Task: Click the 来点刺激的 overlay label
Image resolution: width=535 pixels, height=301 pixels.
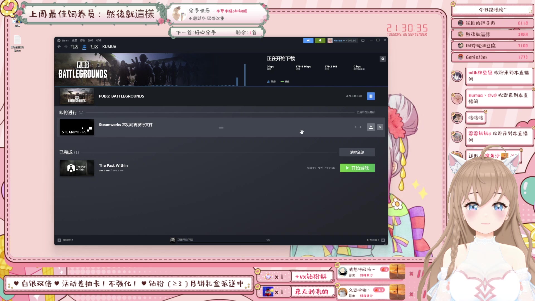Action: [312, 292]
